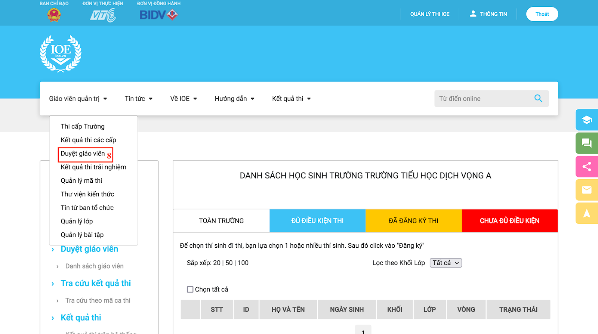Switch to "ĐỦ ĐIỀU KIỆN THI" tab
The image size is (598, 334).
coord(317,221)
